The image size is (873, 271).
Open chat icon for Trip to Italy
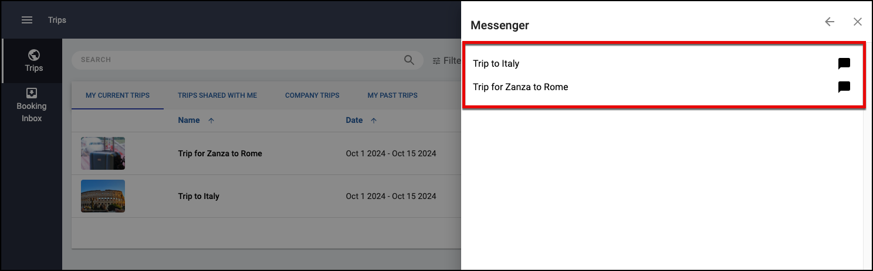click(x=844, y=64)
